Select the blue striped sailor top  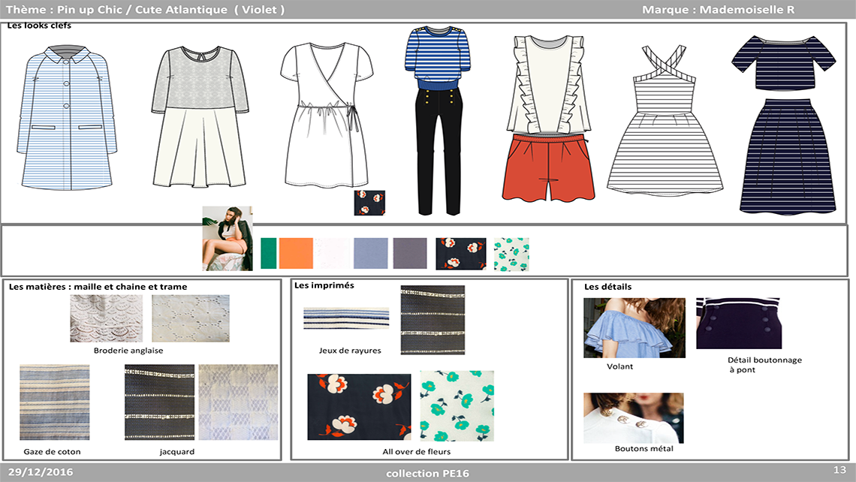pos(439,58)
